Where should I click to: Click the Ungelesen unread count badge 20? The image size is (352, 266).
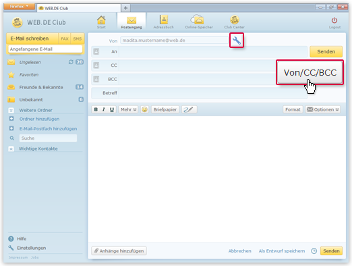coord(80,62)
